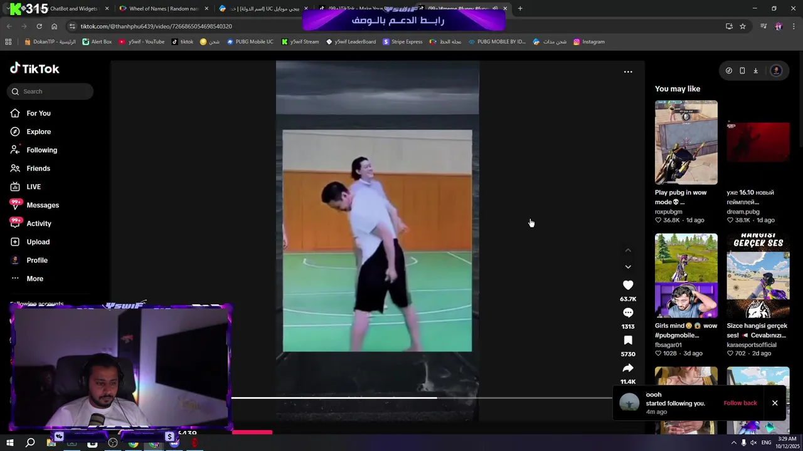Open Messages in the sidebar

tap(42, 205)
